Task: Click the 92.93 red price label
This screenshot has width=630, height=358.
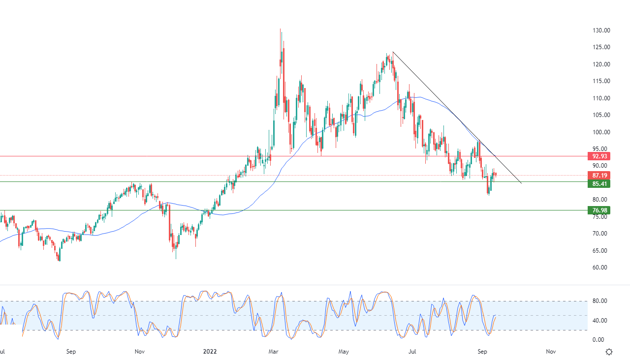Action: coord(599,156)
